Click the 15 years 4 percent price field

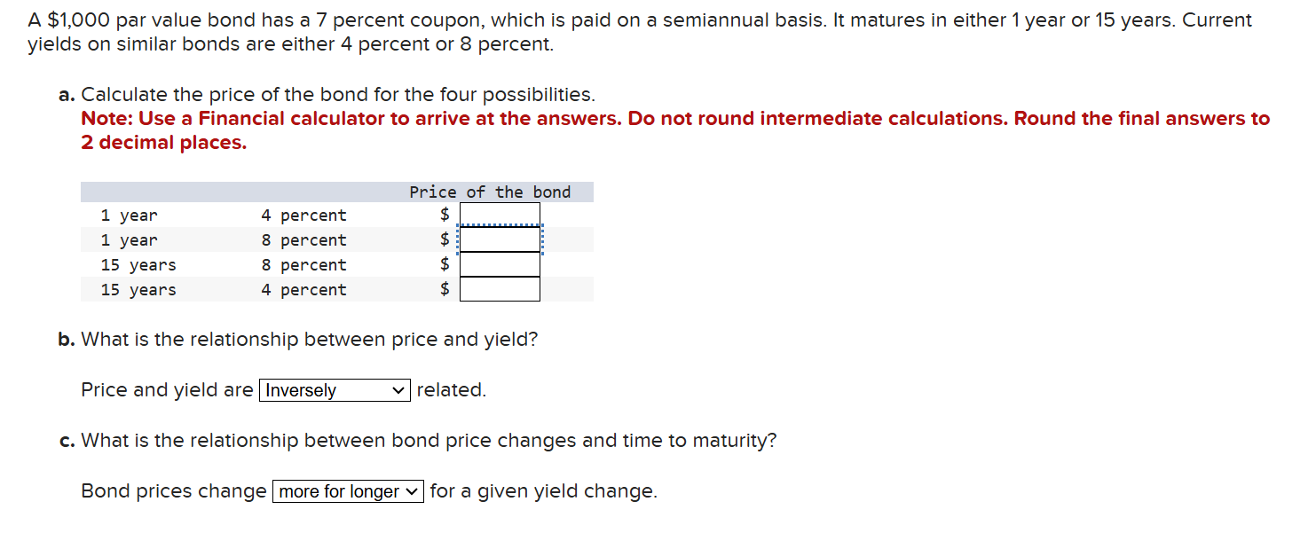click(x=499, y=287)
